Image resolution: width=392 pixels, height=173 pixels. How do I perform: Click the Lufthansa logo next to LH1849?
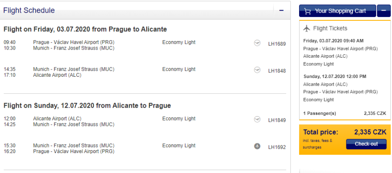[x=257, y=120]
